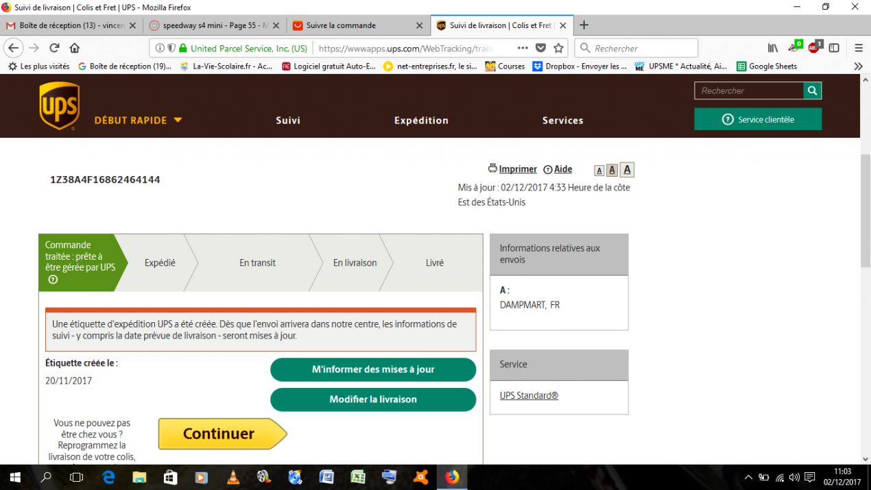Click the UPS shield logo

point(59,106)
